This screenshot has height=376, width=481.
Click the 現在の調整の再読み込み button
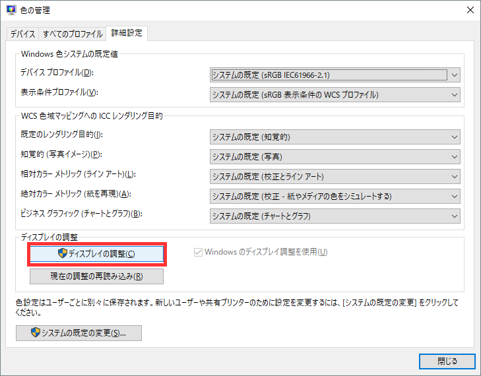coord(96,276)
